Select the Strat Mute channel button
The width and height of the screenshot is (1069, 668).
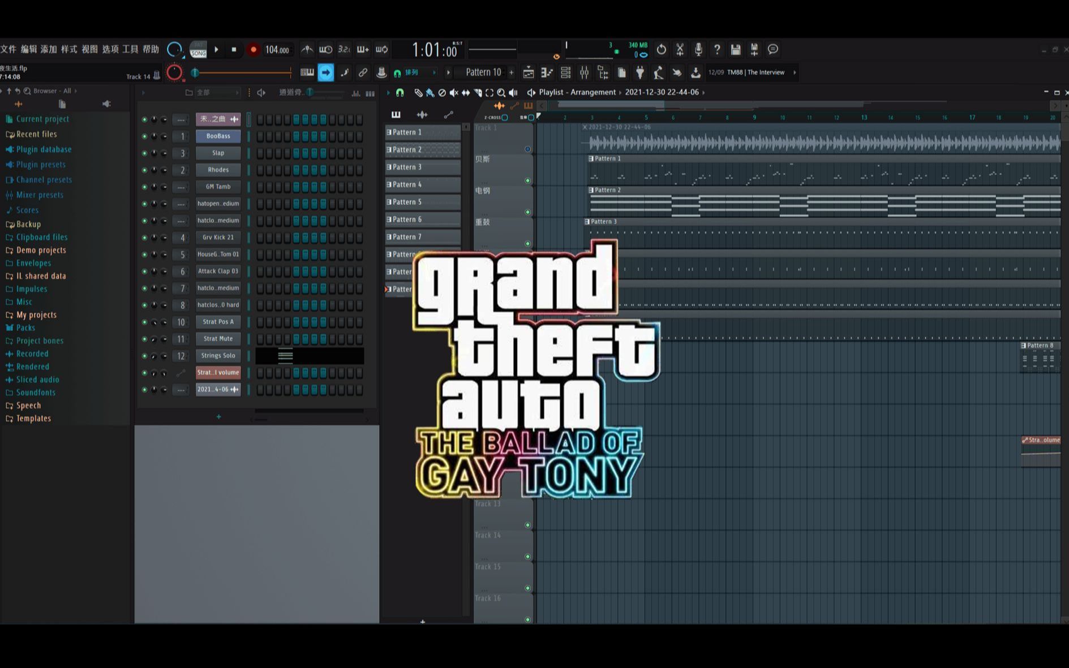218,339
